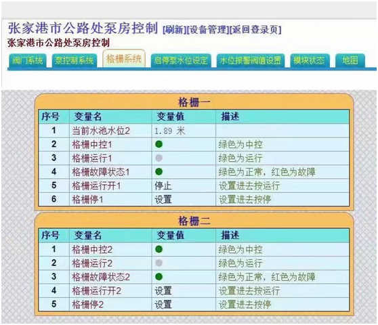Click 设置 for 格栅停1
378x325 pixels.
click(x=163, y=200)
